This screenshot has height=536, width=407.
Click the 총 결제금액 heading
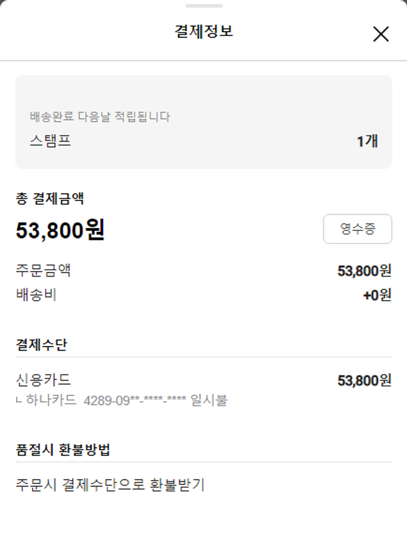[x=49, y=198]
